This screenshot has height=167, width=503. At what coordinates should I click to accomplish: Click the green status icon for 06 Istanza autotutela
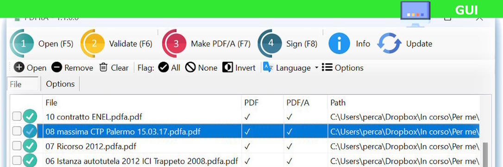30,160
